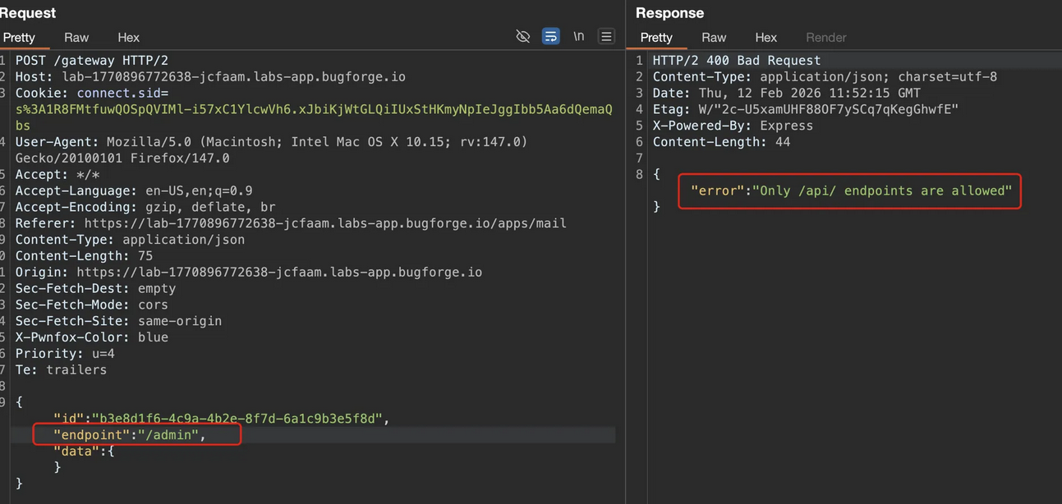This screenshot has height=504, width=1062.
Task: Click the error message text in the response
Action: point(851,190)
